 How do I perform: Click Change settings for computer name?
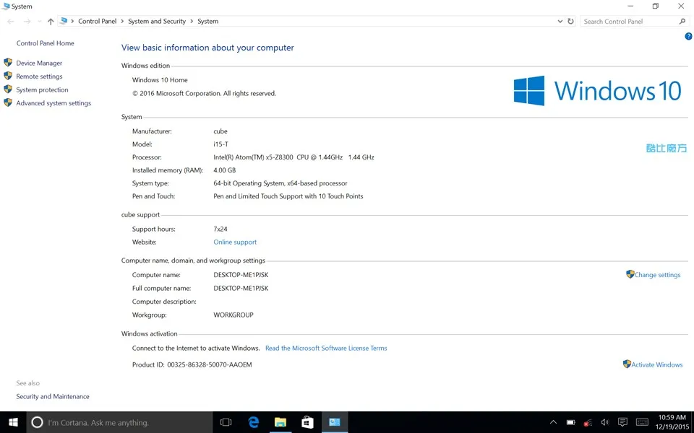[x=657, y=275]
